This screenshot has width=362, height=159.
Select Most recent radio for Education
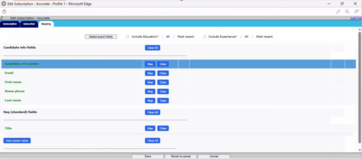[x=174, y=37]
